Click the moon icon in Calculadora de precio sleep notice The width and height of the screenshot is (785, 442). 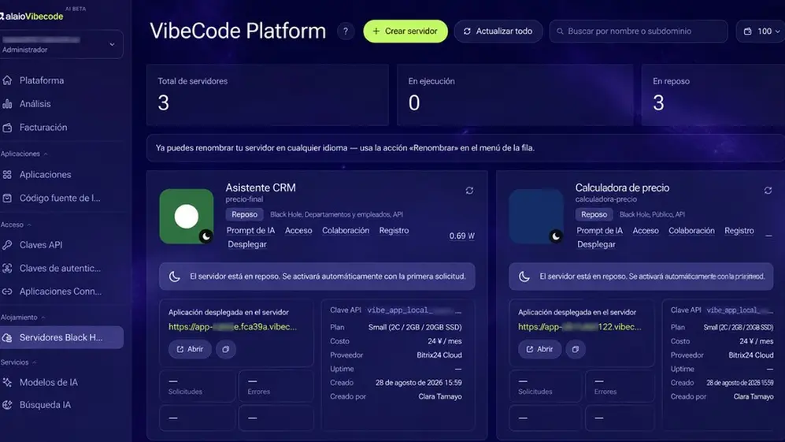524,276
